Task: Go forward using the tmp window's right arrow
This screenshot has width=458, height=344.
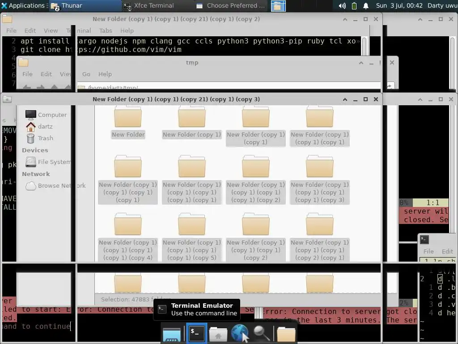Action: pyautogui.click(x=41, y=87)
